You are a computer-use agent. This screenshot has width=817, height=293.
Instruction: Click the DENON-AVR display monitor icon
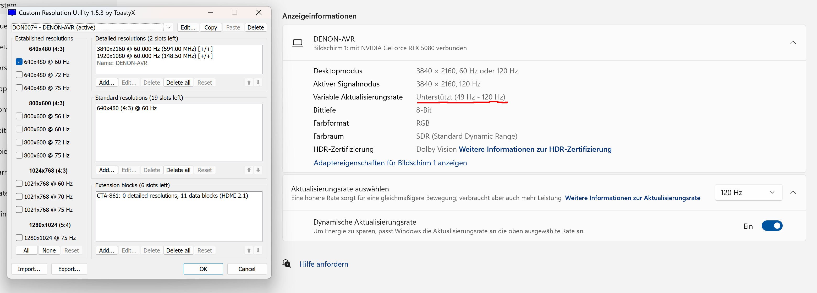click(297, 43)
